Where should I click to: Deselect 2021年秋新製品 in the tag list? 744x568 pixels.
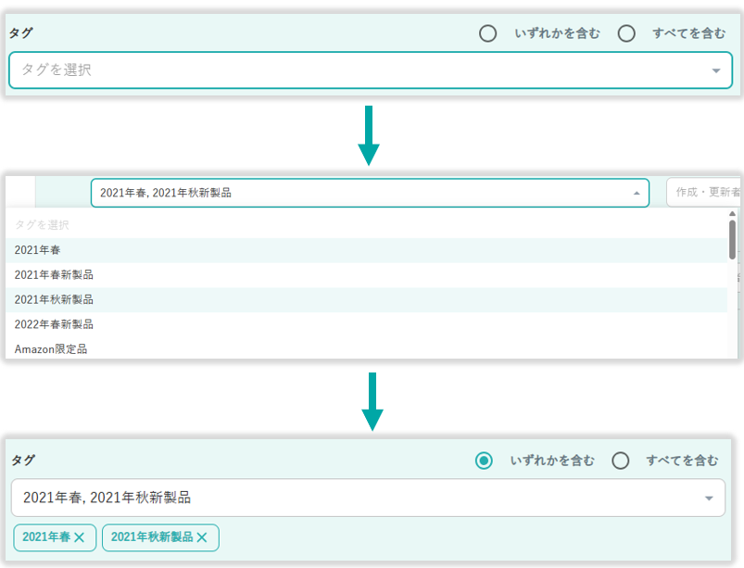[54, 300]
